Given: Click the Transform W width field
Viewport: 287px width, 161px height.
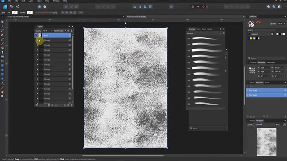Looking at the screenshot, I should point(279,68).
